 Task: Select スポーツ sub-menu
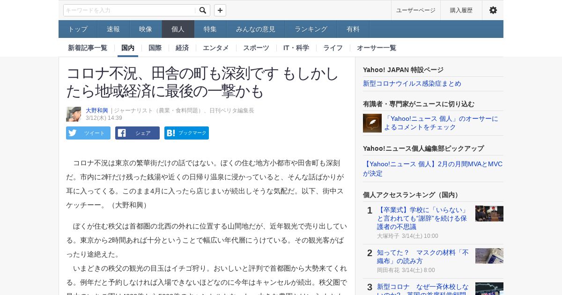pos(256,48)
